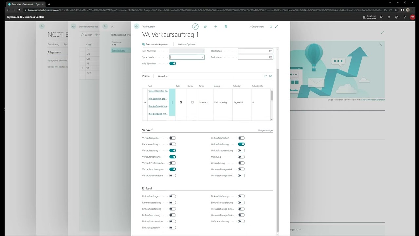419x236 pixels.
Task: Check the Kursiv checkbox in text row
Action: coord(192,102)
